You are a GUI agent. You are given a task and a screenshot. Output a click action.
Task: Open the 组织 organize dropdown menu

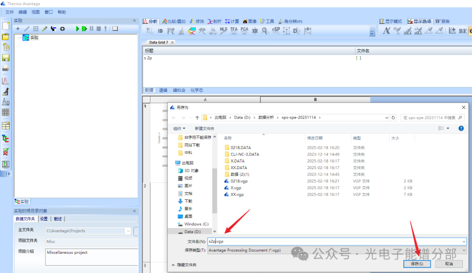[179, 128]
